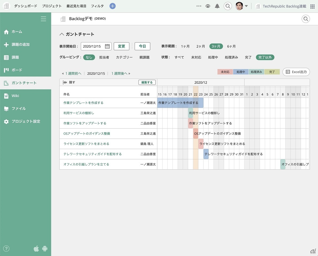
Task: Set display range to 6ヶ月
Action: click(x=231, y=46)
